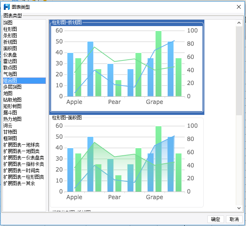246x226 pixels.
Task: Click the 取消 button
Action: click(234, 219)
